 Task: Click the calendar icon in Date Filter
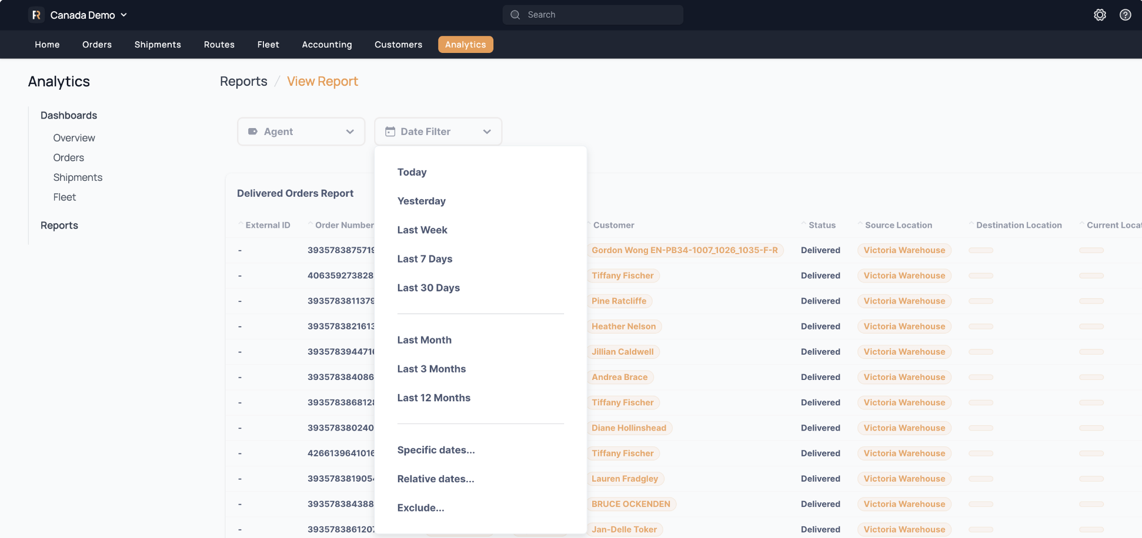click(x=390, y=132)
